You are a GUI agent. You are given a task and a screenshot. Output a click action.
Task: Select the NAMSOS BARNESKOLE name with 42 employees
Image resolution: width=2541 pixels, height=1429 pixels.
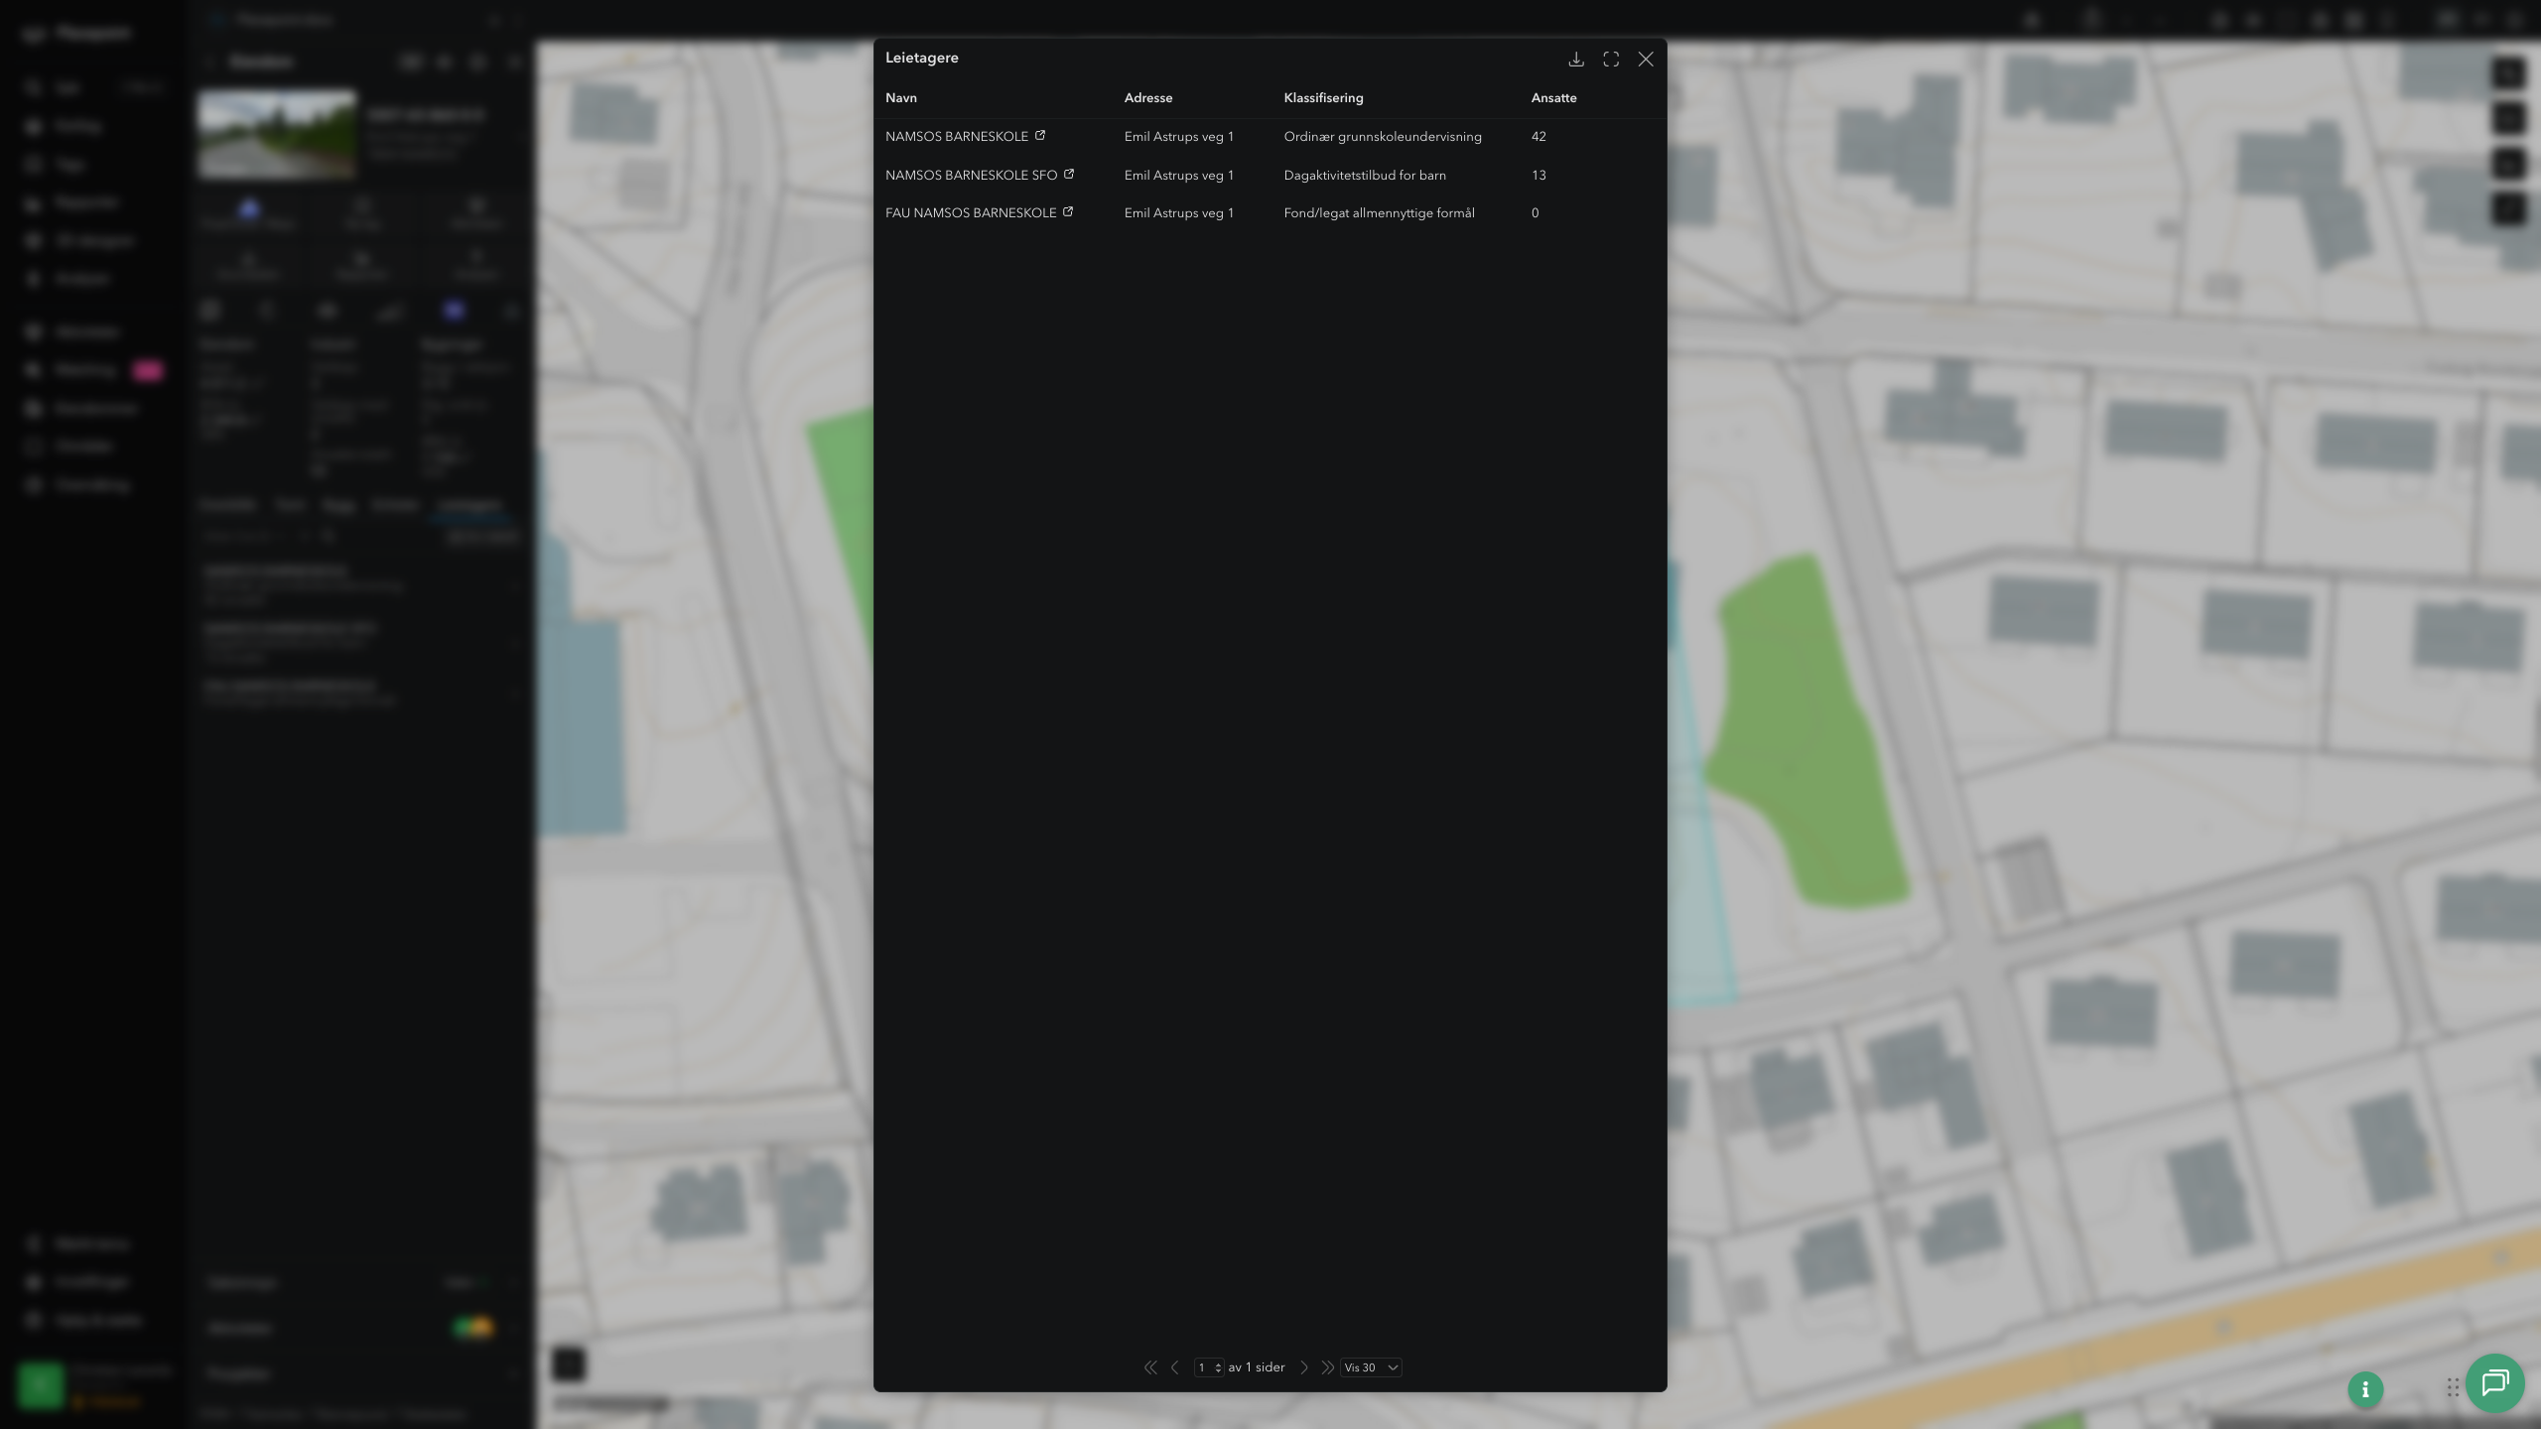click(957, 137)
